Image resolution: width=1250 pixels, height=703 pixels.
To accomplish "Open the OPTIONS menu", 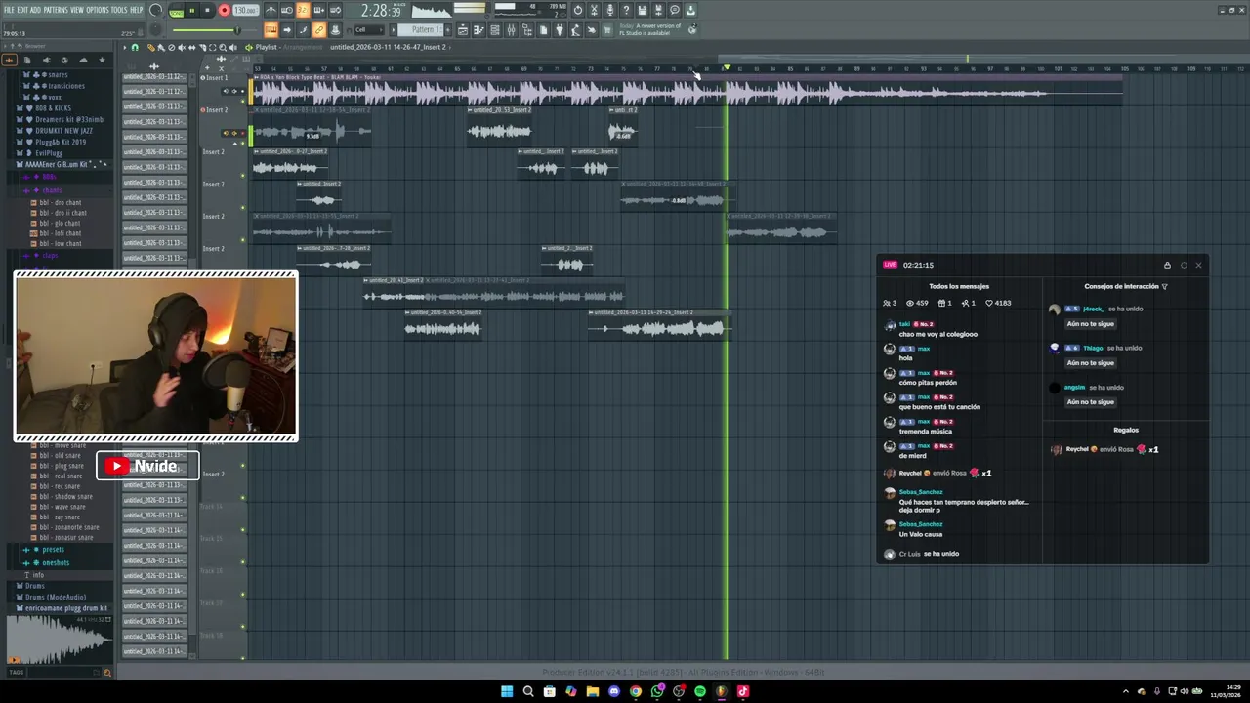I will (98, 10).
